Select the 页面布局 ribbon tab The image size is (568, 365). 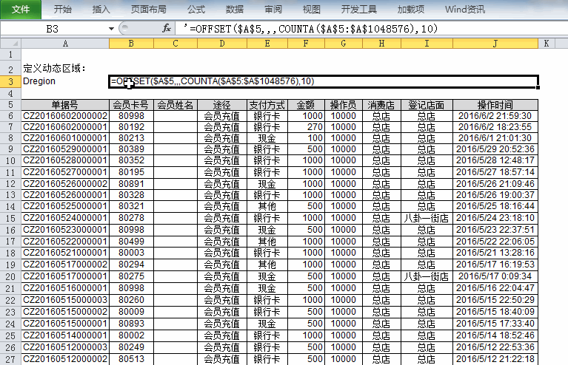pyautogui.click(x=149, y=9)
